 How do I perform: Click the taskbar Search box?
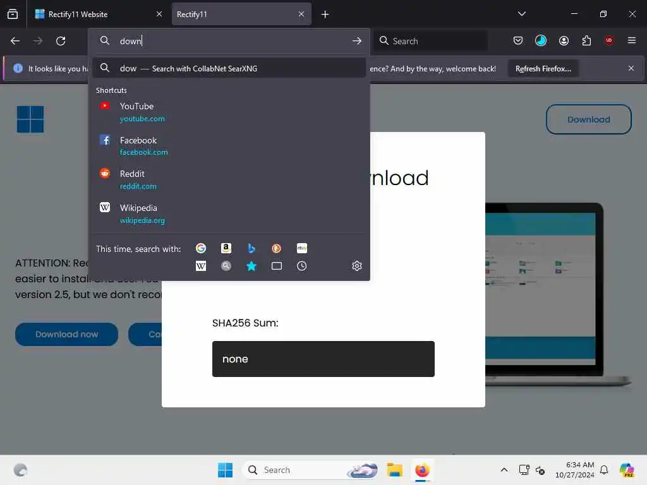point(310,470)
